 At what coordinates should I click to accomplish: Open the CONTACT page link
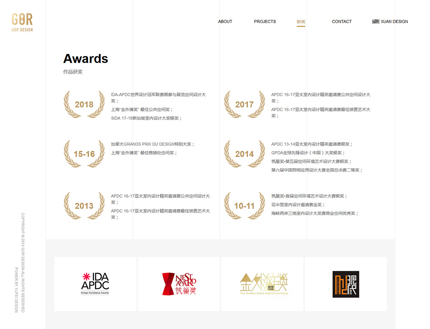point(341,21)
